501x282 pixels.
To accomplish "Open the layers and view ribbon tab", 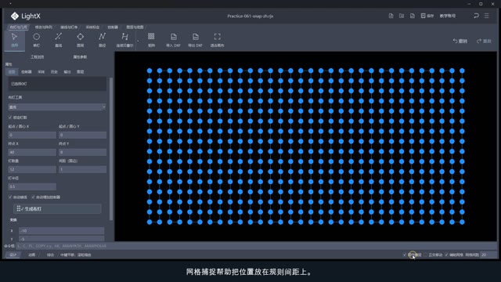I will click(135, 27).
